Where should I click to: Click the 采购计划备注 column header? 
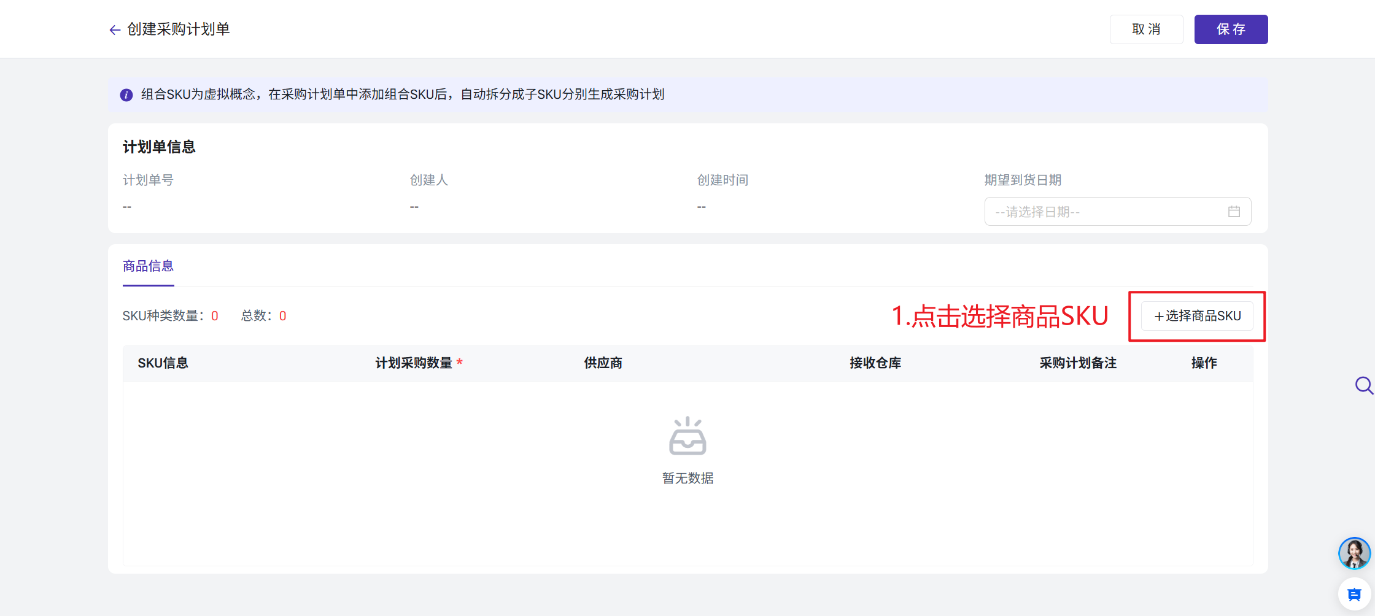[1078, 363]
